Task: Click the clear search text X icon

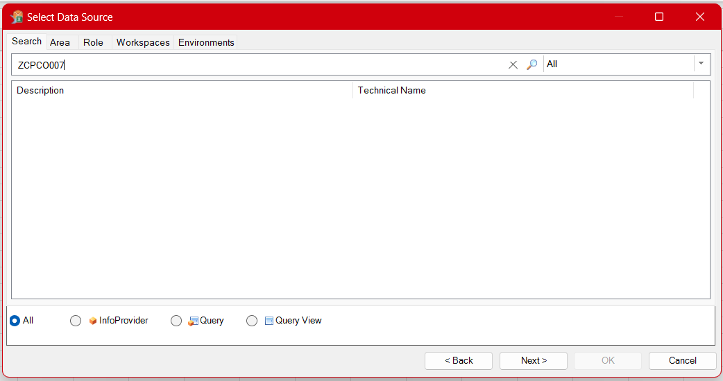Action: click(x=513, y=64)
